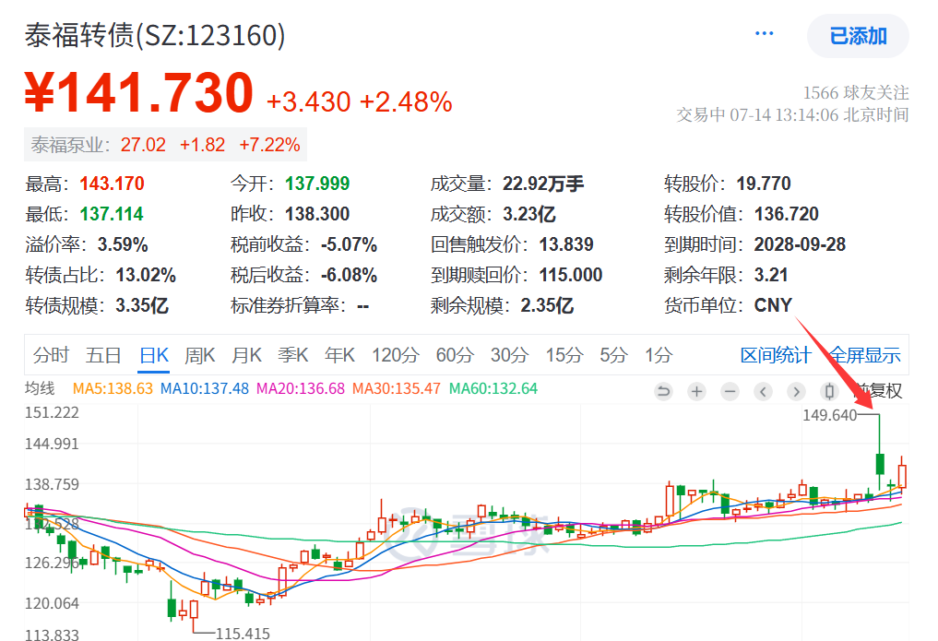
Task: Zoom out the chart with minus icon
Action: (730, 392)
